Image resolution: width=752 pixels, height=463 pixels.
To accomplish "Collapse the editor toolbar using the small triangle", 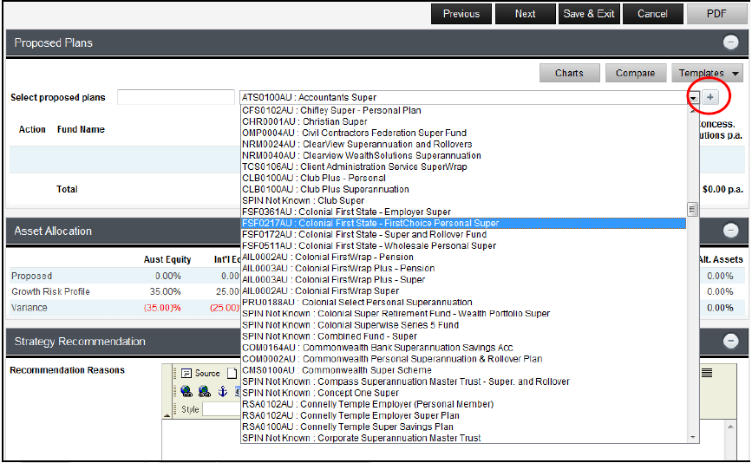I will [x=167, y=415].
